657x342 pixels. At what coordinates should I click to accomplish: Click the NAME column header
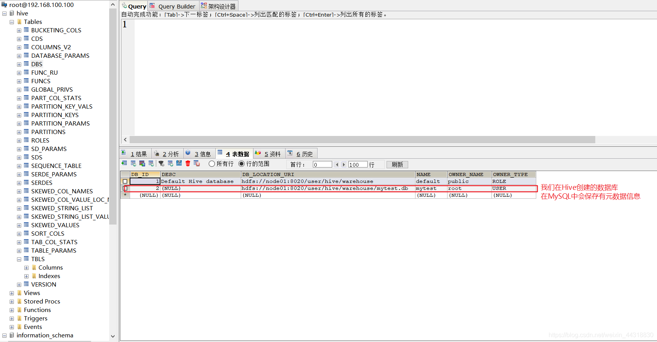pyautogui.click(x=431, y=174)
